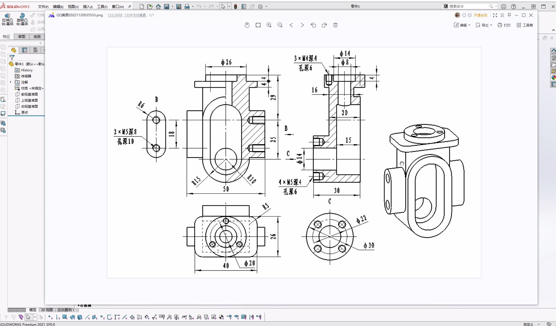
Task: Expand the 注解 annotations tree node
Action: click(11, 82)
